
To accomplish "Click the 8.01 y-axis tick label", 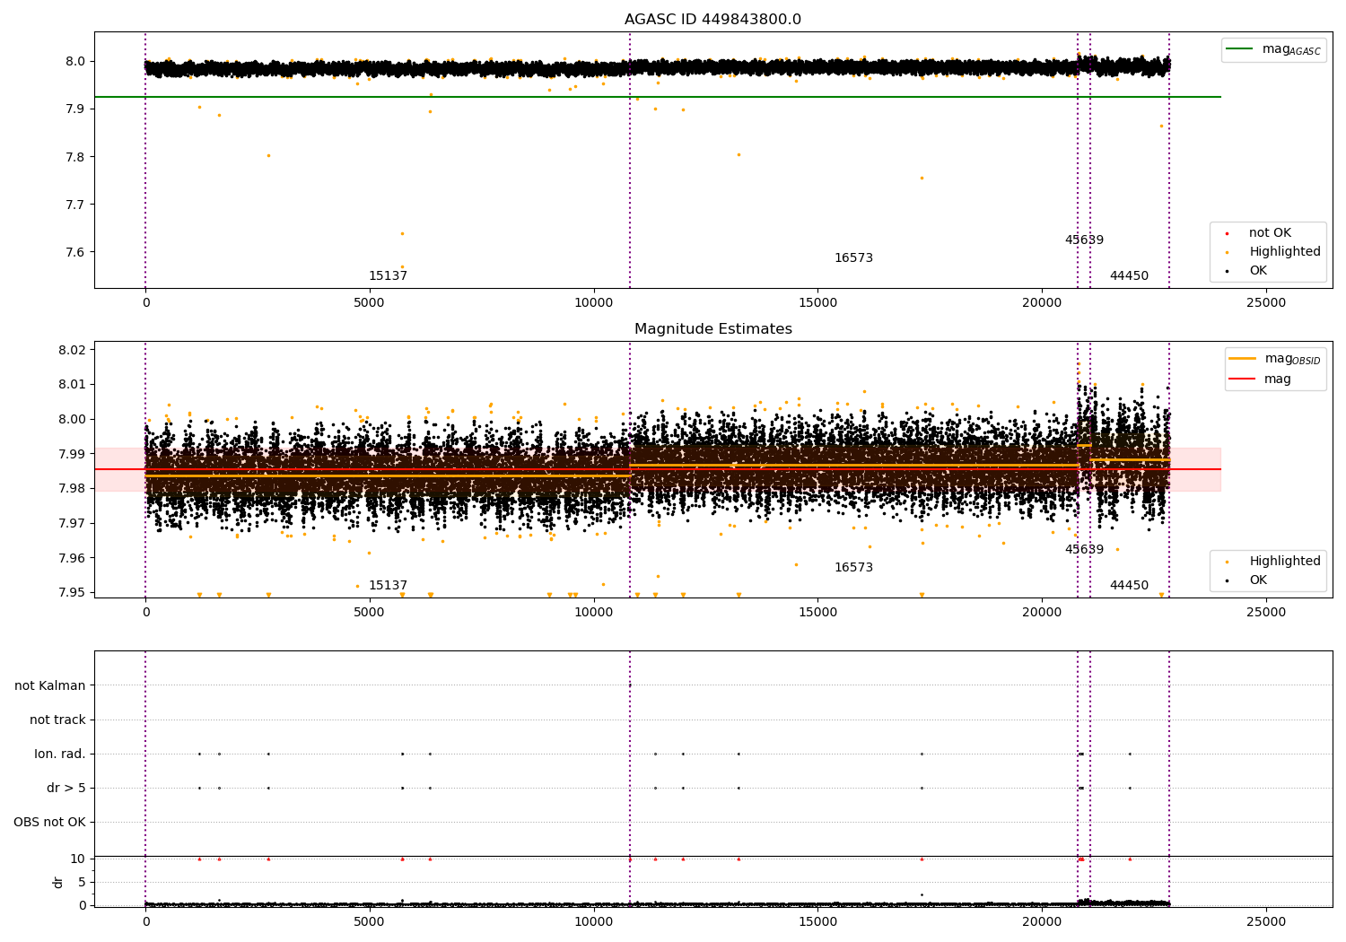I will click(71, 384).
